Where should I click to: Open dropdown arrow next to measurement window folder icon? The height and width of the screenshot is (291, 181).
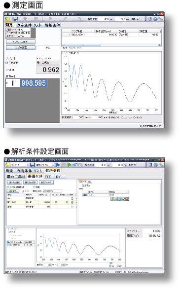click(11, 19)
